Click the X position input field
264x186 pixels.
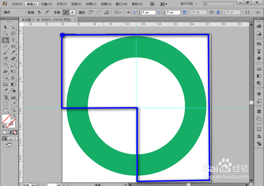click(149, 12)
